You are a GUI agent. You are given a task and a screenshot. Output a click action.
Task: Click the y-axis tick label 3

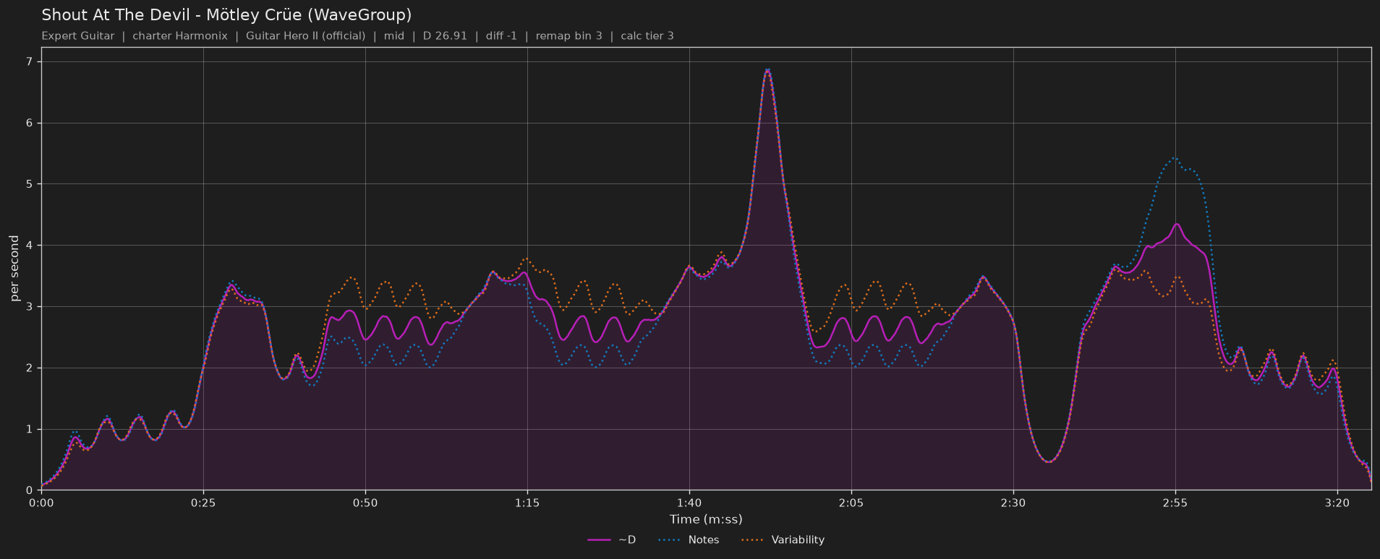pos(30,307)
